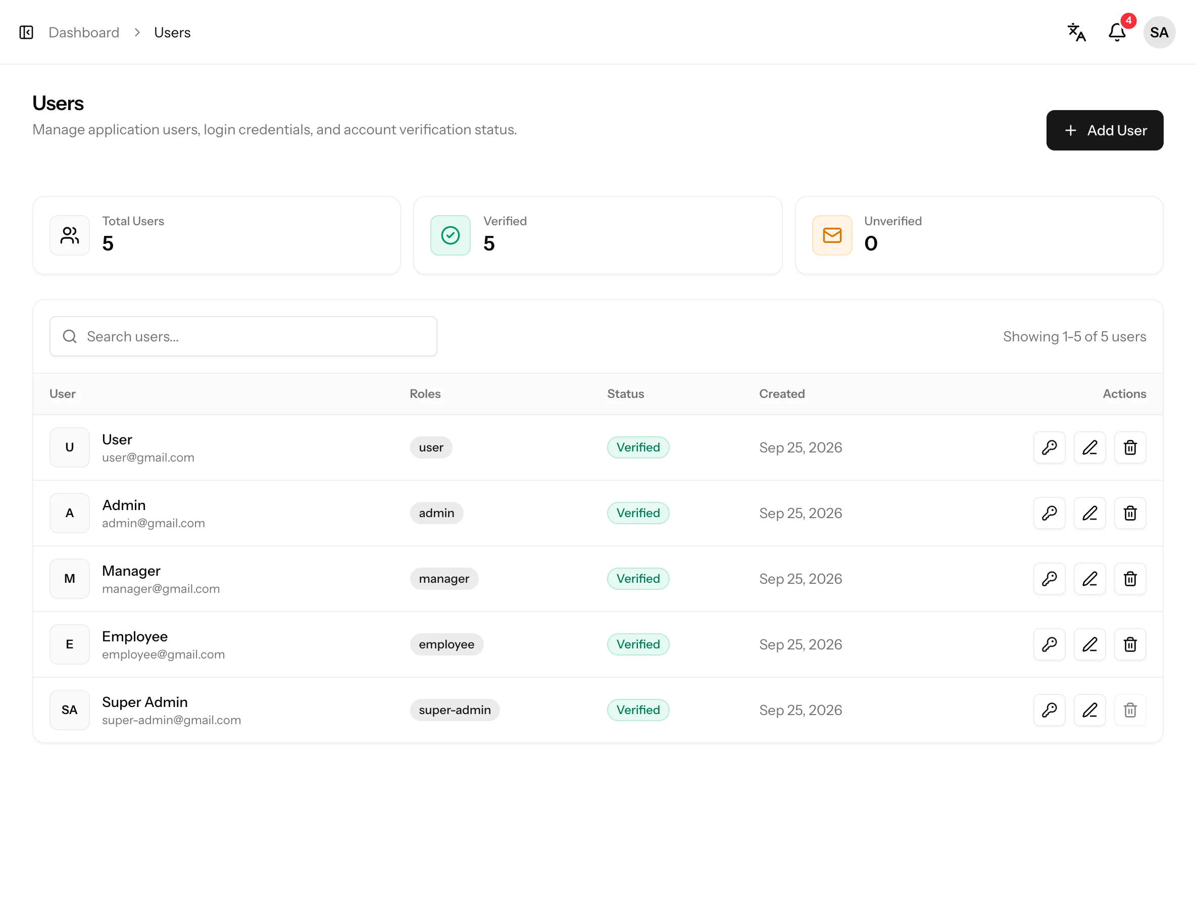1196x909 pixels.
Task: Click the Actions column header
Action: (x=1124, y=394)
